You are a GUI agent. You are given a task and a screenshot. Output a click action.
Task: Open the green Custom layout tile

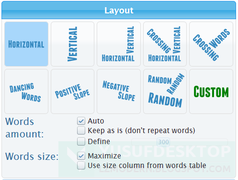pos(211,91)
